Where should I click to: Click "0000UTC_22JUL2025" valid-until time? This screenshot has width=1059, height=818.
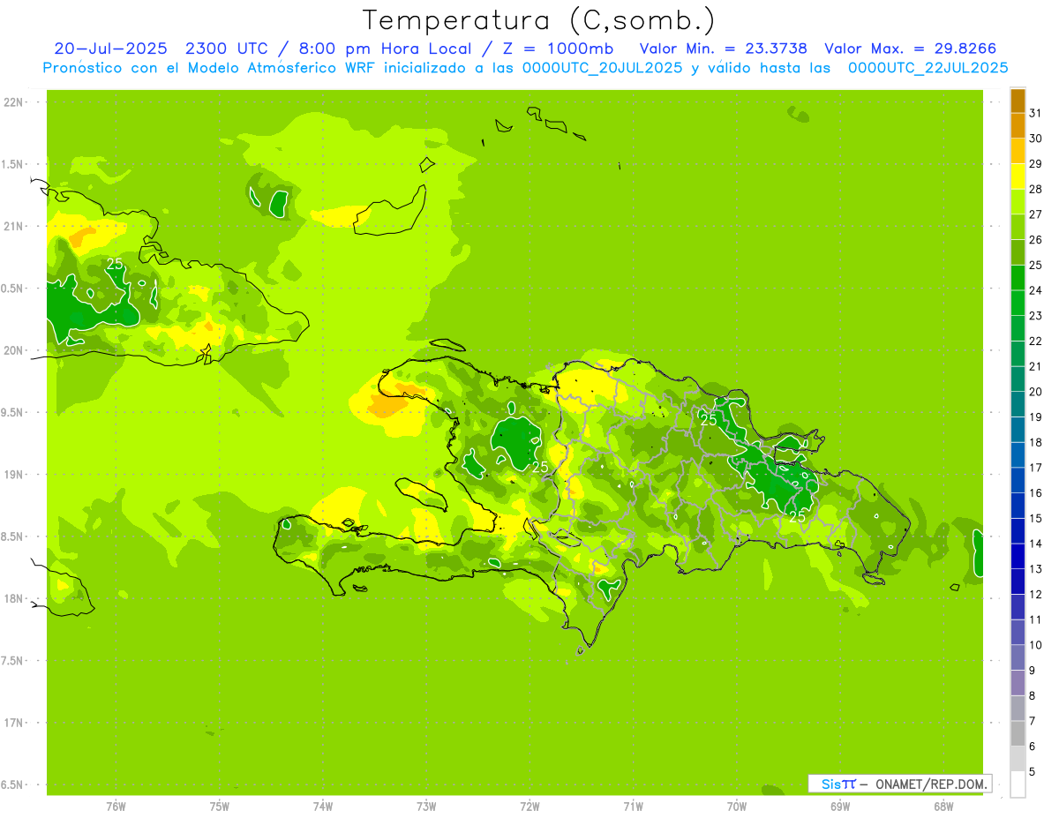tap(928, 68)
